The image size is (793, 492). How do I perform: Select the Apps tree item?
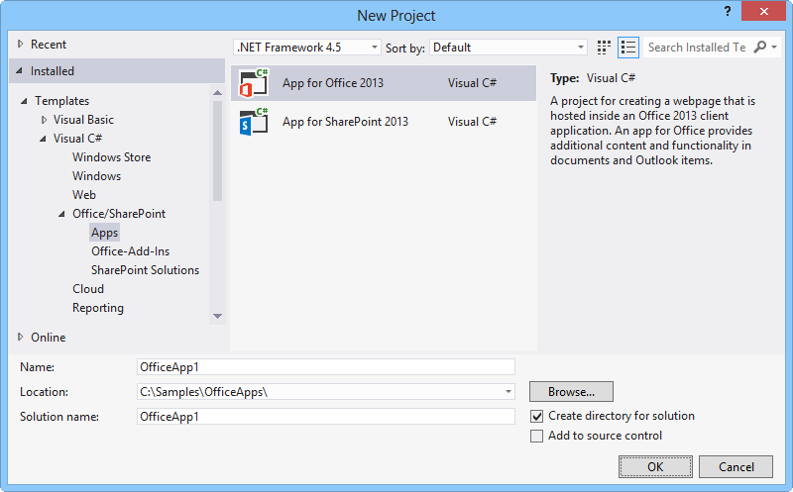coord(105,233)
